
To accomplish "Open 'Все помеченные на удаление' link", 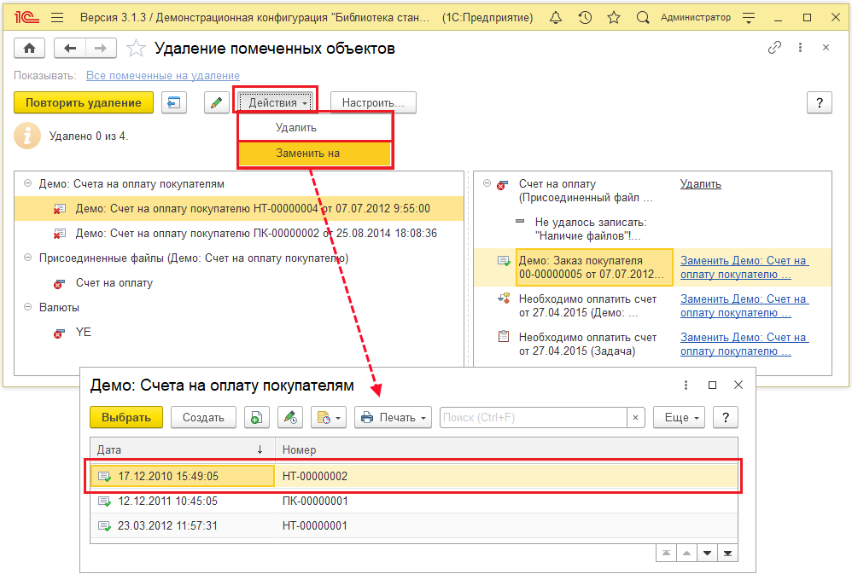I will (x=163, y=76).
